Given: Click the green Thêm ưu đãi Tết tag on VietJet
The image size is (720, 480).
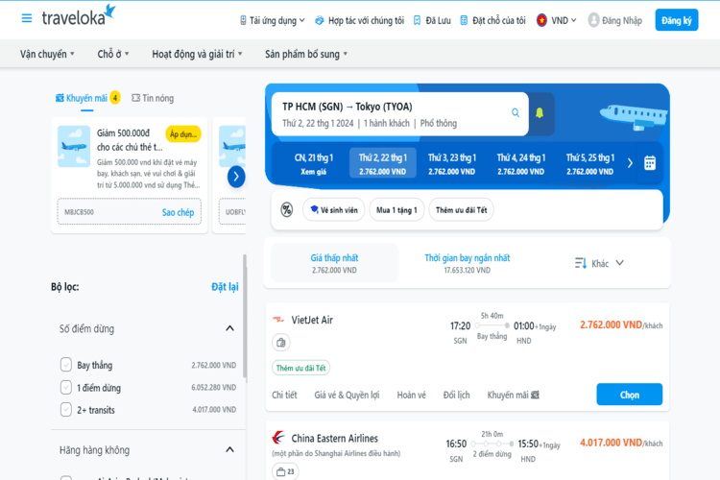Looking at the screenshot, I should point(300,368).
